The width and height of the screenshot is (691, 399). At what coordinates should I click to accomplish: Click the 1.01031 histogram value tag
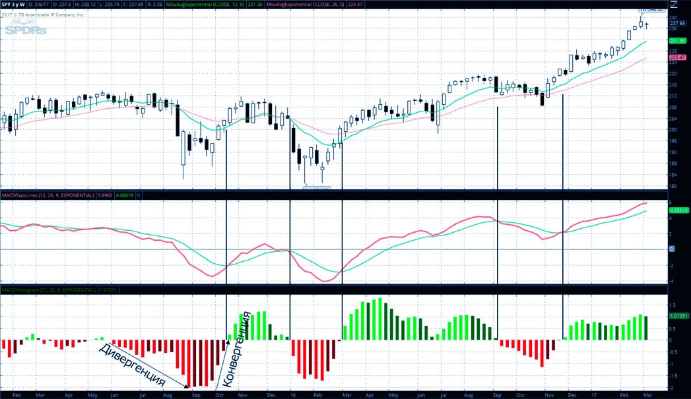tap(678, 316)
